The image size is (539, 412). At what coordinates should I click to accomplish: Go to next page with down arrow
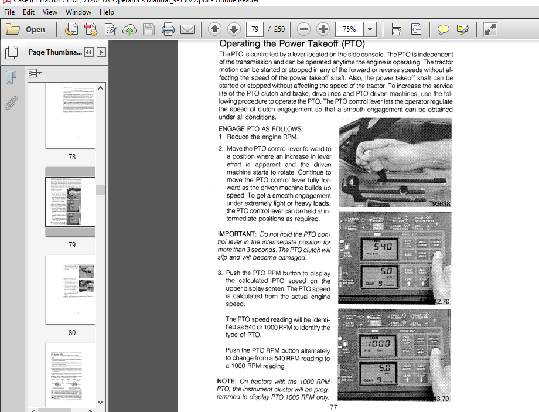coord(234,29)
